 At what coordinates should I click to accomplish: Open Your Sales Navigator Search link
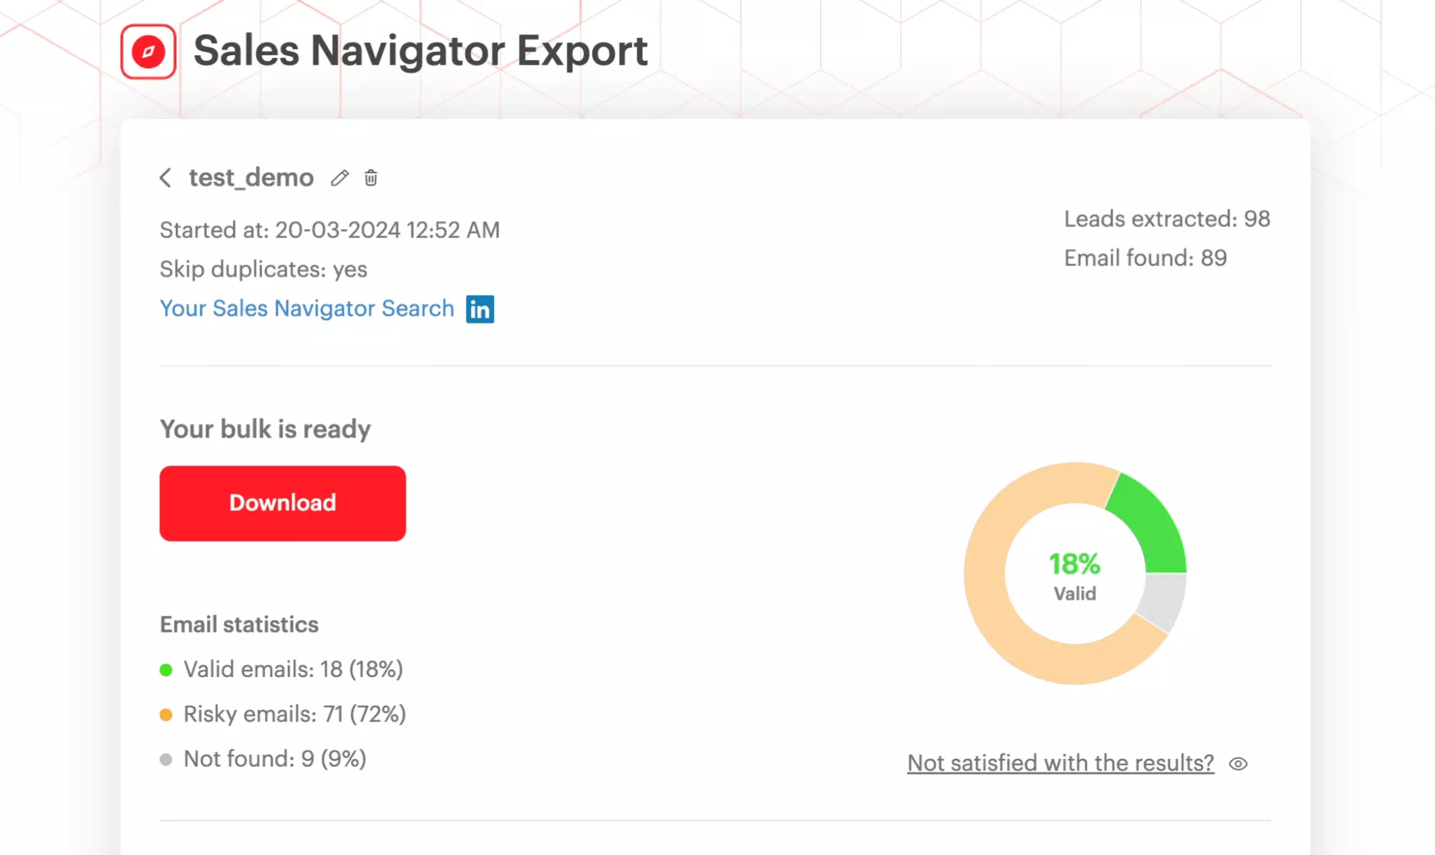(307, 308)
